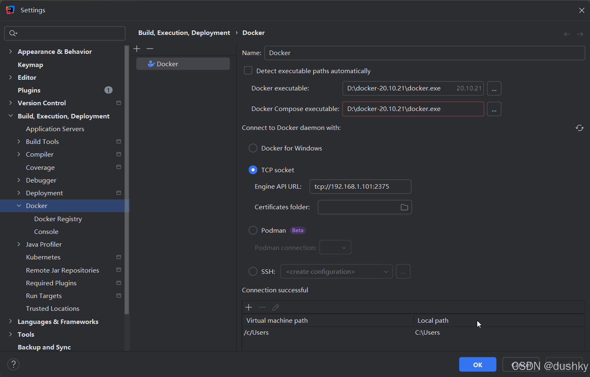Image resolution: width=590 pixels, height=377 pixels.
Task: Open Trusted Locations settings
Action: point(53,308)
